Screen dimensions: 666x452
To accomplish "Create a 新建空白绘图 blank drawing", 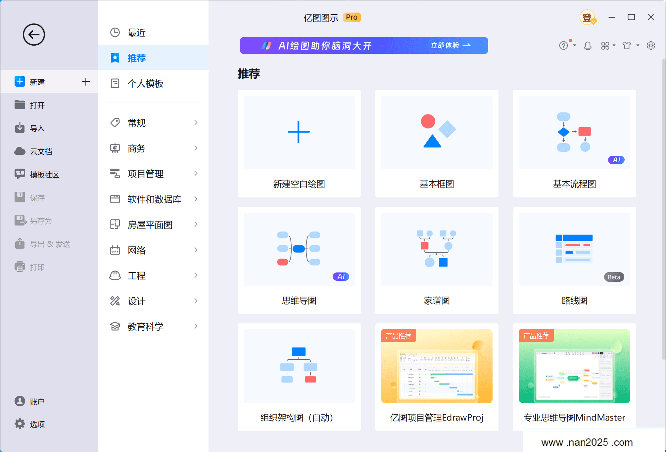I will click(299, 144).
